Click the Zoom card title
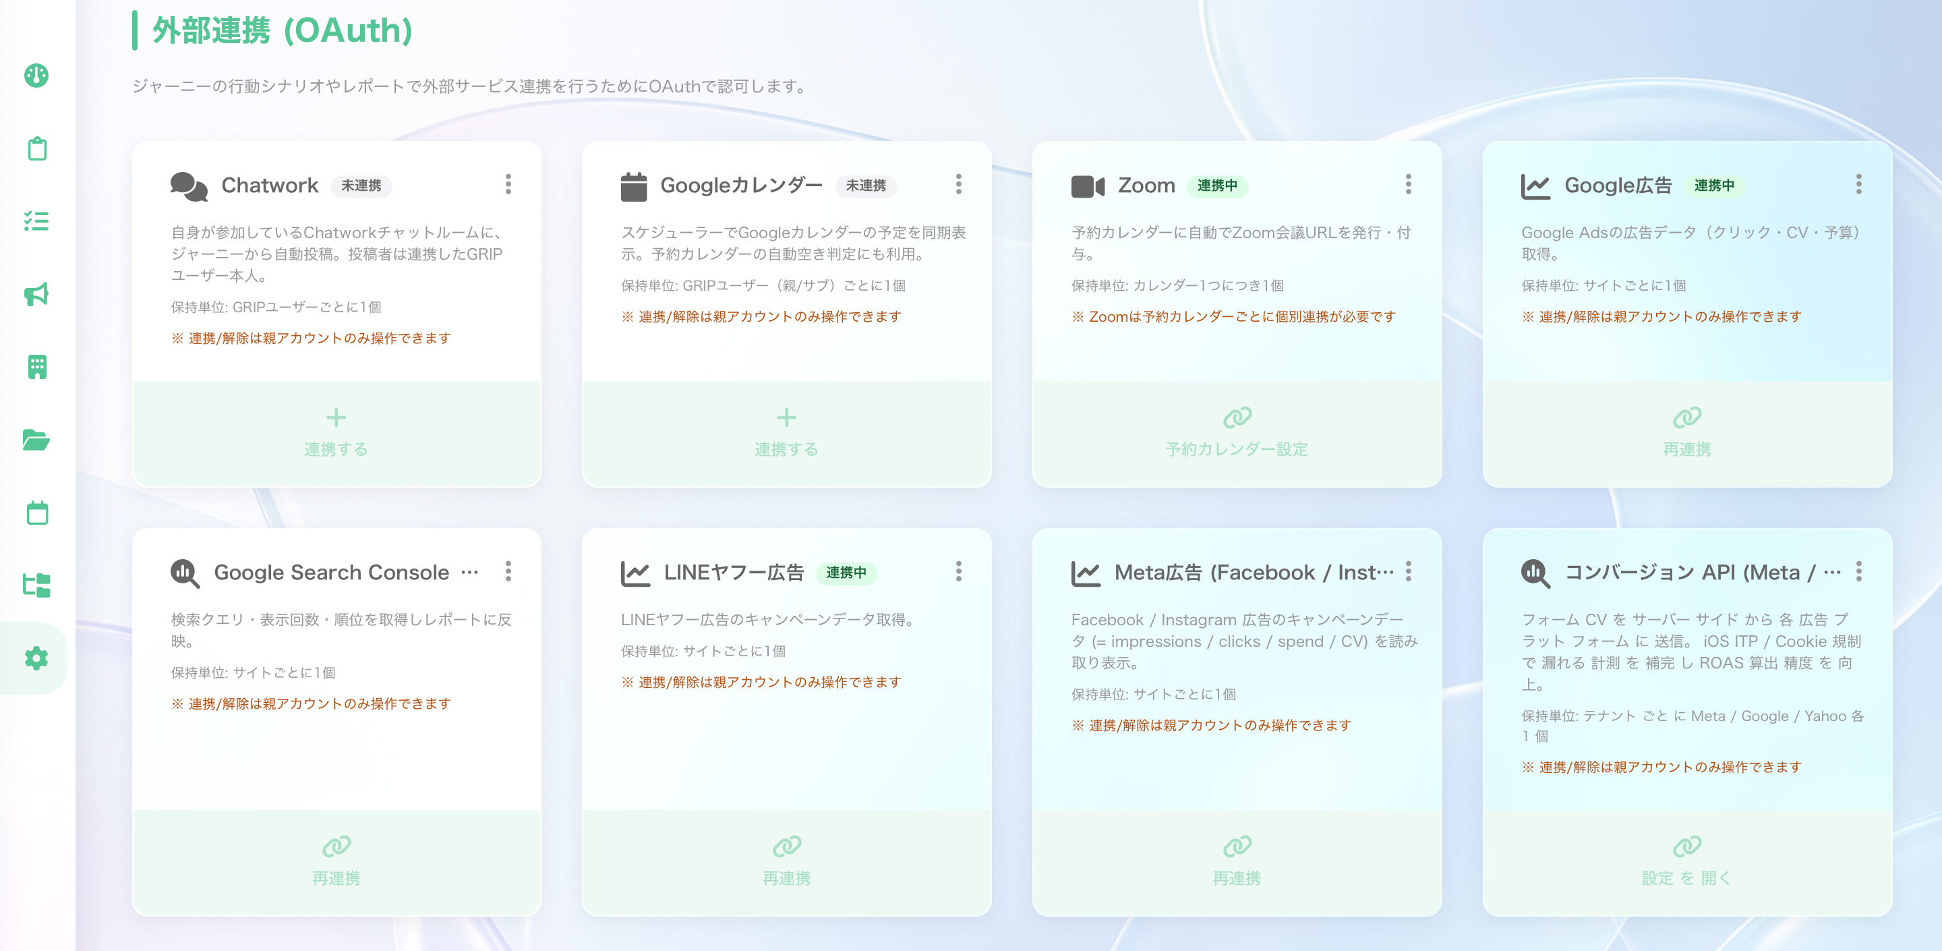 (1146, 185)
